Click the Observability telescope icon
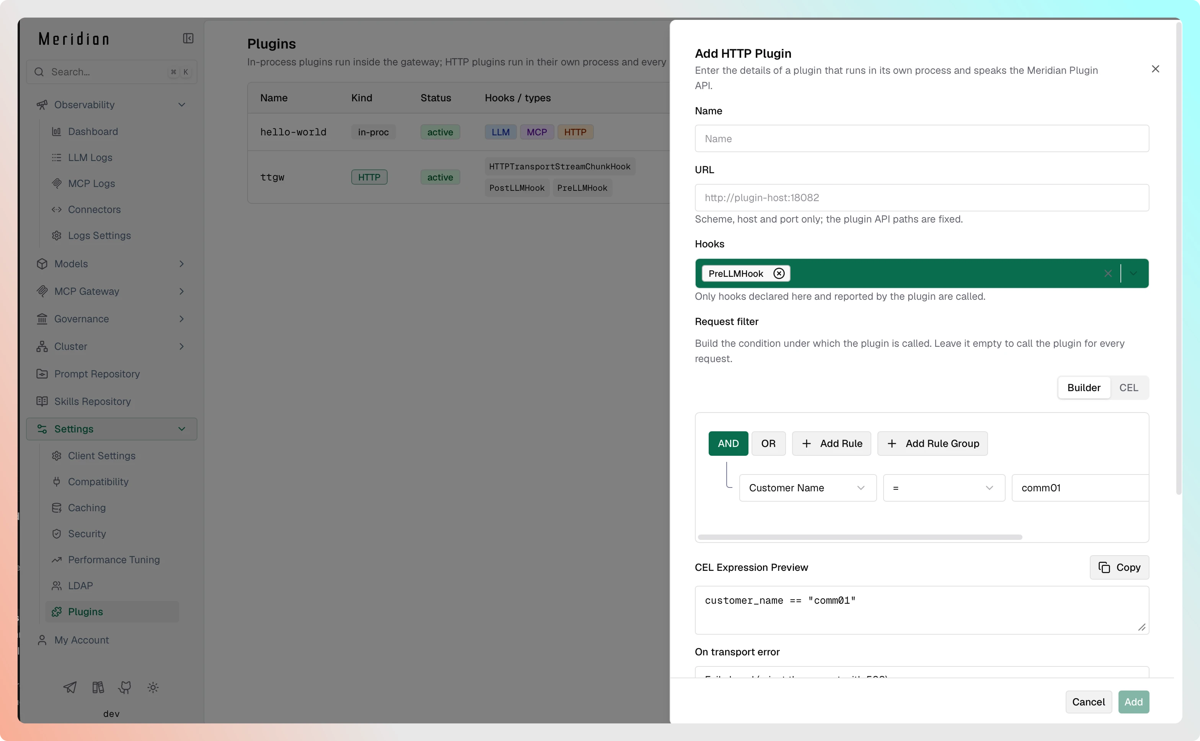1200x741 pixels. 42,104
